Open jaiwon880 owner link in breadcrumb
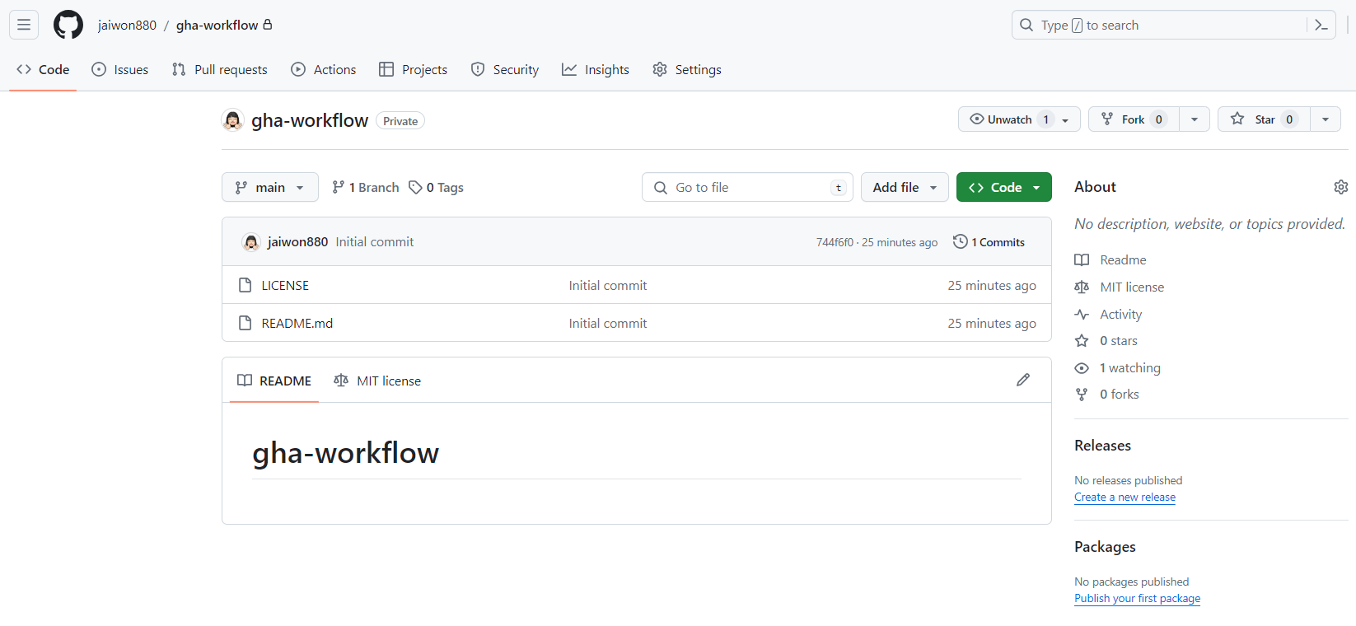1356x626 pixels. (x=127, y=25)
